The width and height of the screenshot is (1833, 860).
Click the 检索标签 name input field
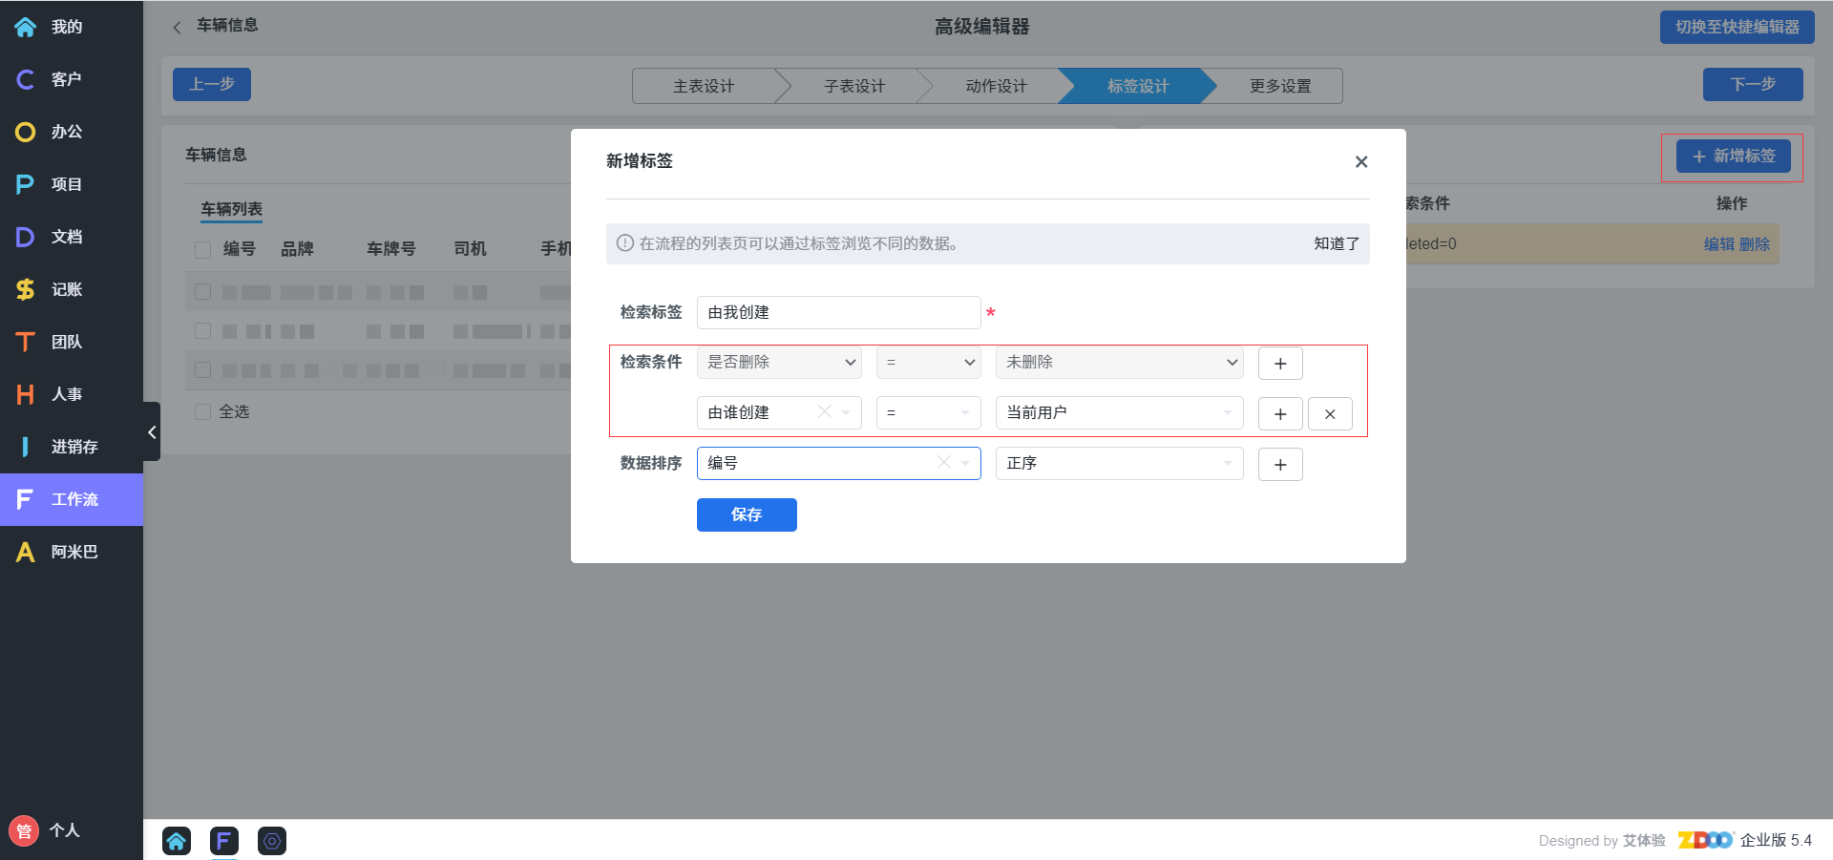[838, 313]
